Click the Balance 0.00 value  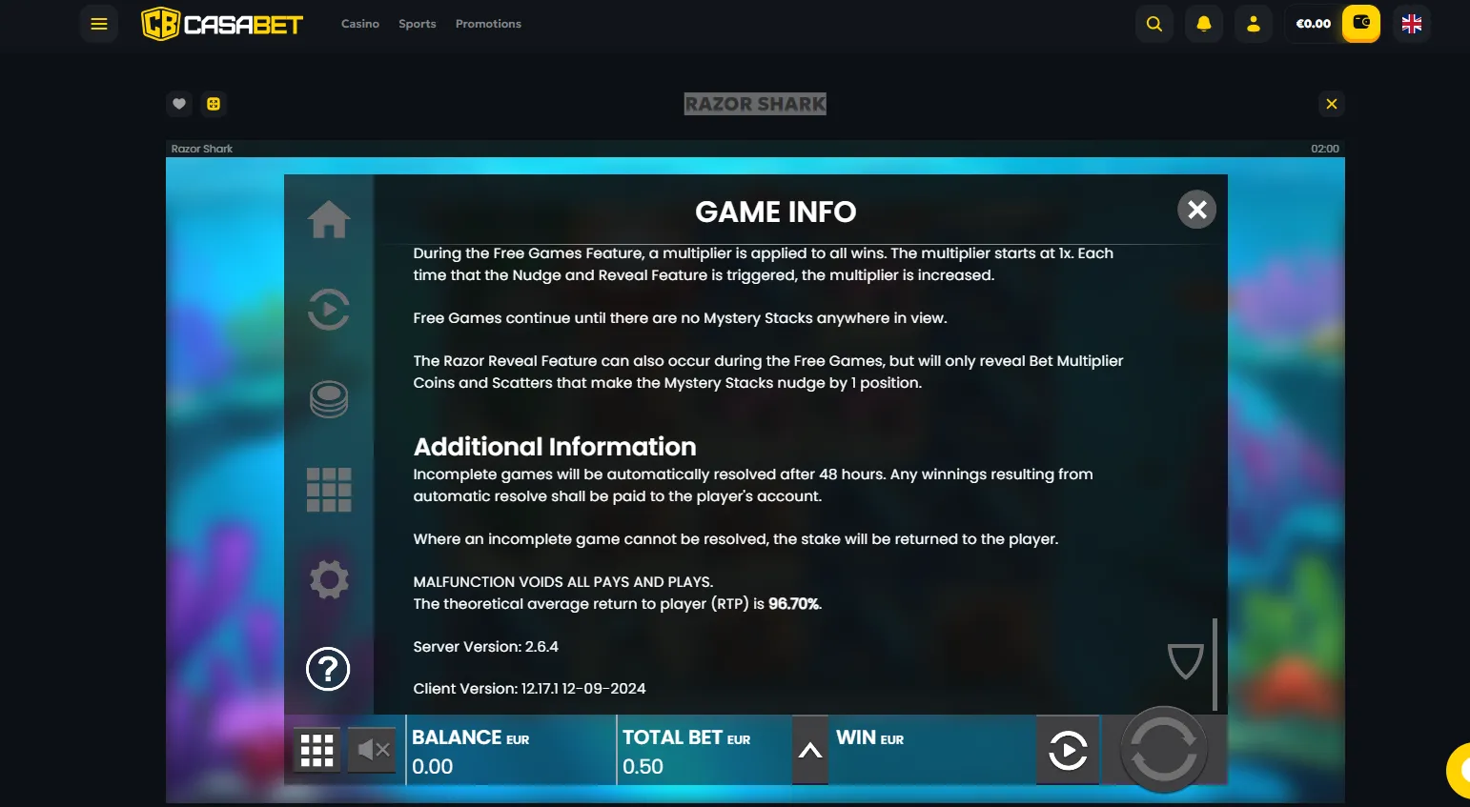433,767
